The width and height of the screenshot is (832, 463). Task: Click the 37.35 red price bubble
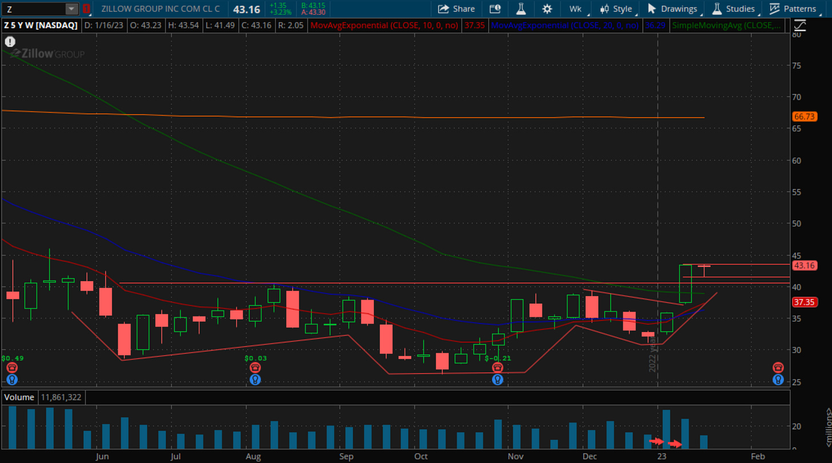[x=804, y=302]
